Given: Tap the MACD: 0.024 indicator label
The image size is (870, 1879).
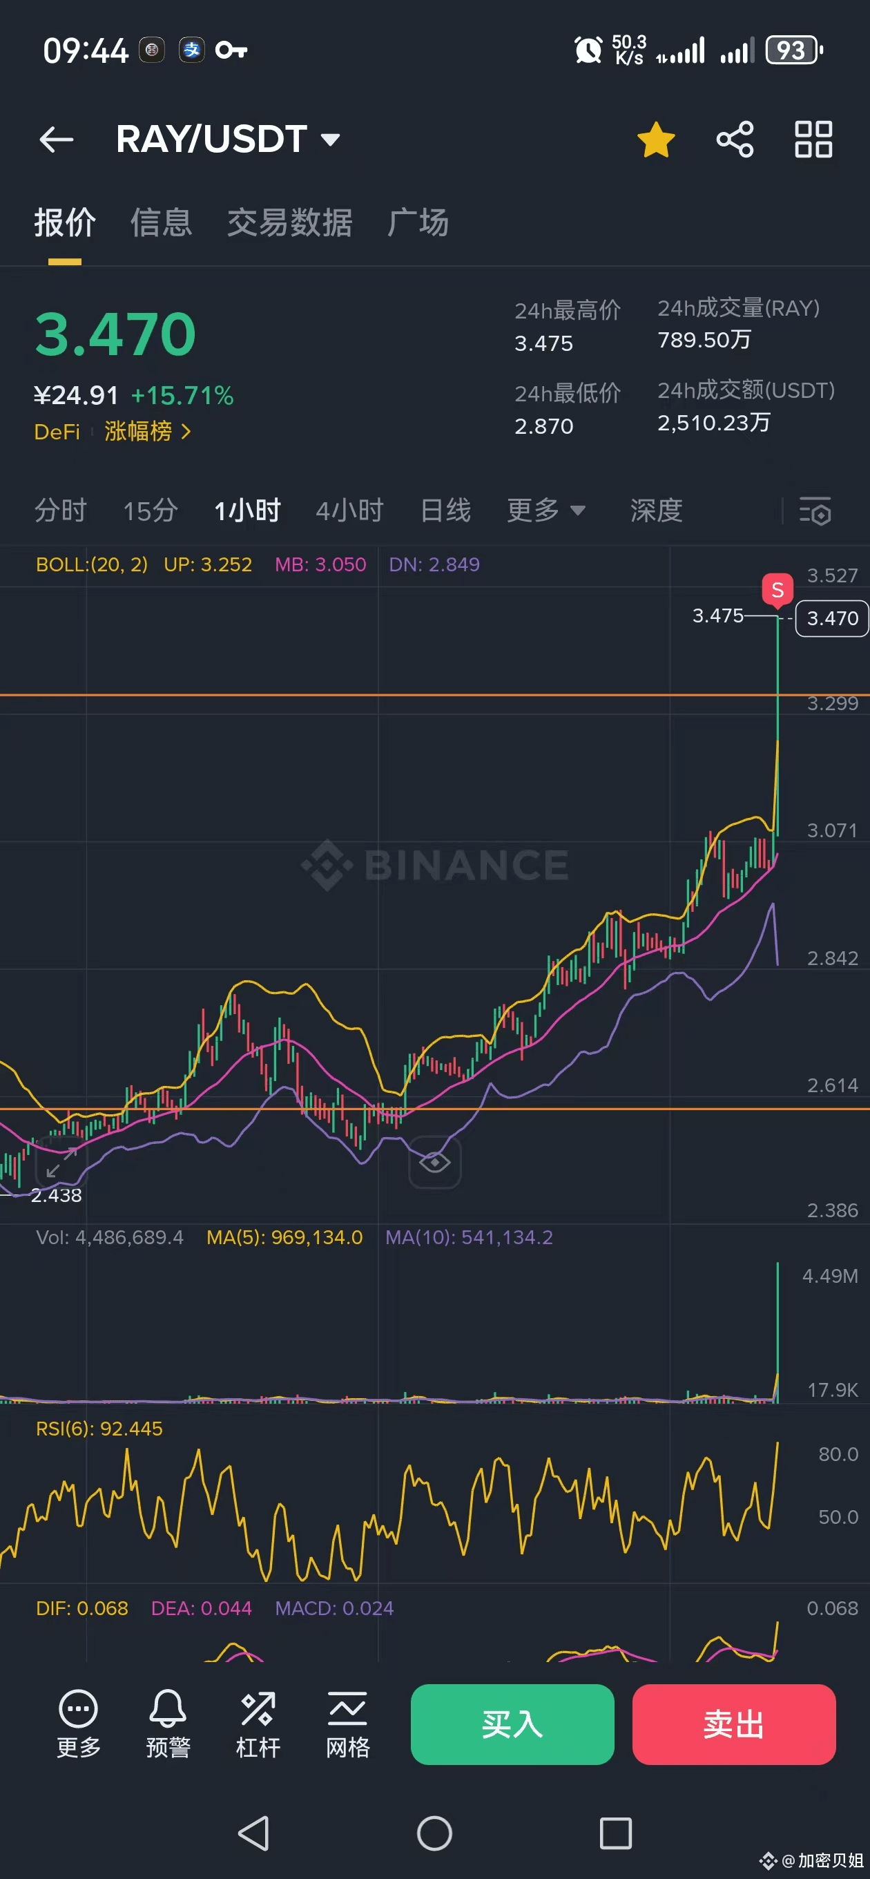Looking at the screenshot, I should [334, 1608].
